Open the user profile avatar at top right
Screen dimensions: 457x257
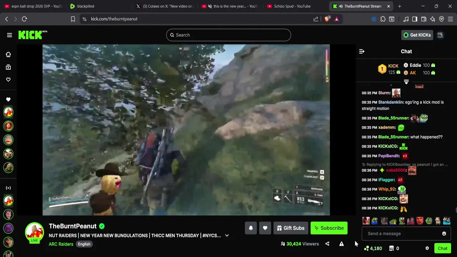[440, 35]
